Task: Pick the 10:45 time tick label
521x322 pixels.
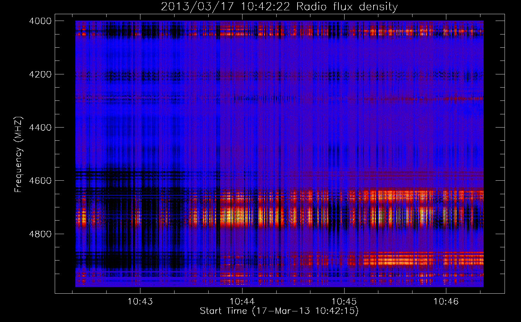Action: (344, 302)
